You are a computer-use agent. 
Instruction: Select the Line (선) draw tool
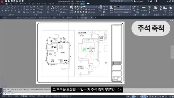[2, 8]
